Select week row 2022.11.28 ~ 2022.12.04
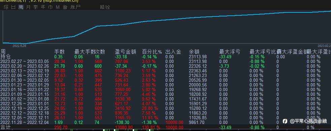The height and width of the screenshot is (131, 331). click(x=25, y=122)
